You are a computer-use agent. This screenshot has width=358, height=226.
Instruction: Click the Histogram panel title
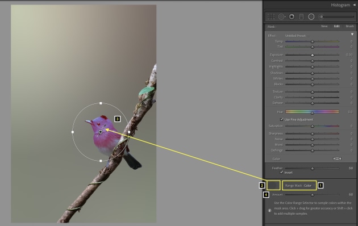(340, 5)
